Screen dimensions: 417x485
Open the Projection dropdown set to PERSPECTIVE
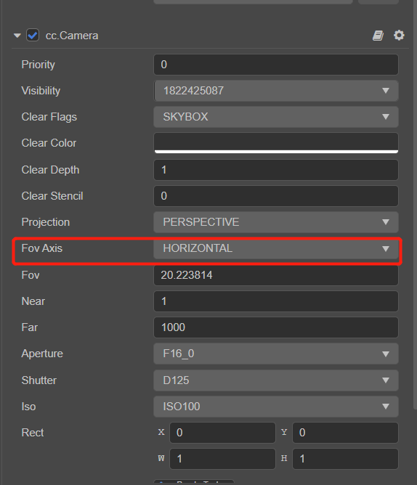tap(276, 222)
